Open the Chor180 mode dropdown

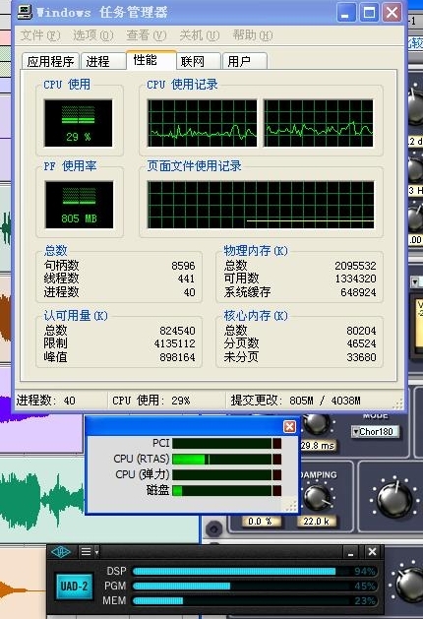tap(375, 431)
